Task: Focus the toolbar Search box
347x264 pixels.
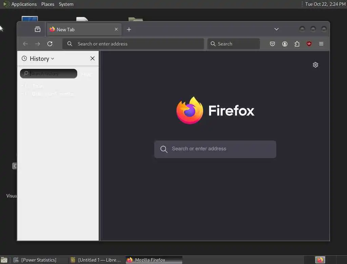Action: coord(234,44)
